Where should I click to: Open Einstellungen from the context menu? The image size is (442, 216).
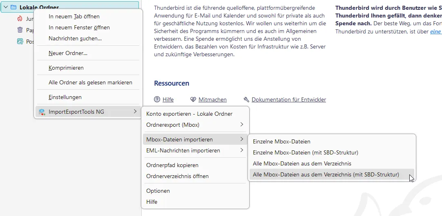pos(88,97)
